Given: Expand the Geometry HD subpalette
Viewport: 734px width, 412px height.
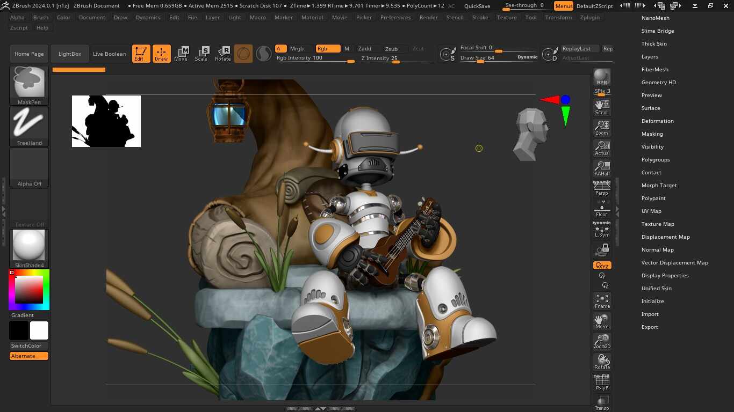Looking at the screenshot, I should [659, 82].
